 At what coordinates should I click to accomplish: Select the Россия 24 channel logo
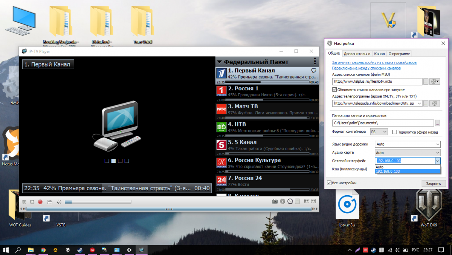point(221,181)
